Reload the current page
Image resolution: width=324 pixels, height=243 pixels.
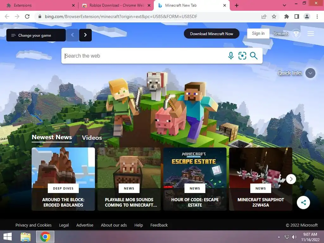[x=27, y=16]
